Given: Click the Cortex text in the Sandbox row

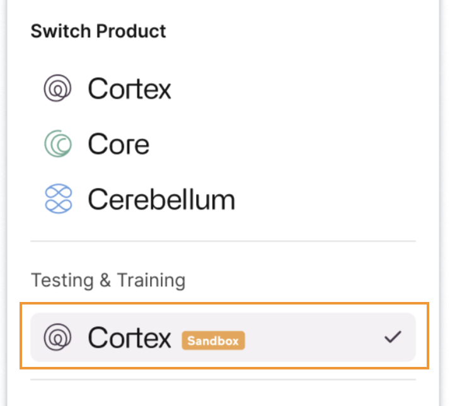Looking at the screenshot, I should click(129, 338).
